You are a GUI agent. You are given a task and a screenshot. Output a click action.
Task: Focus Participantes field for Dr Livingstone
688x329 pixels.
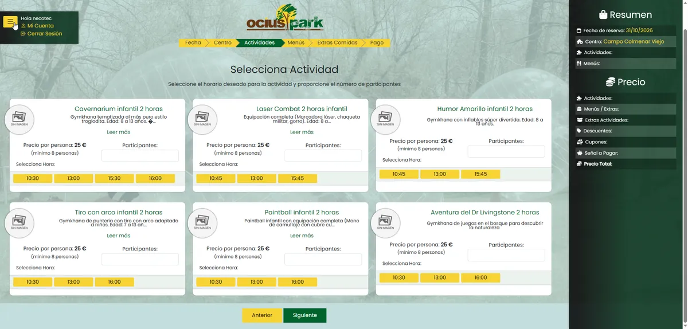[506, 255]
